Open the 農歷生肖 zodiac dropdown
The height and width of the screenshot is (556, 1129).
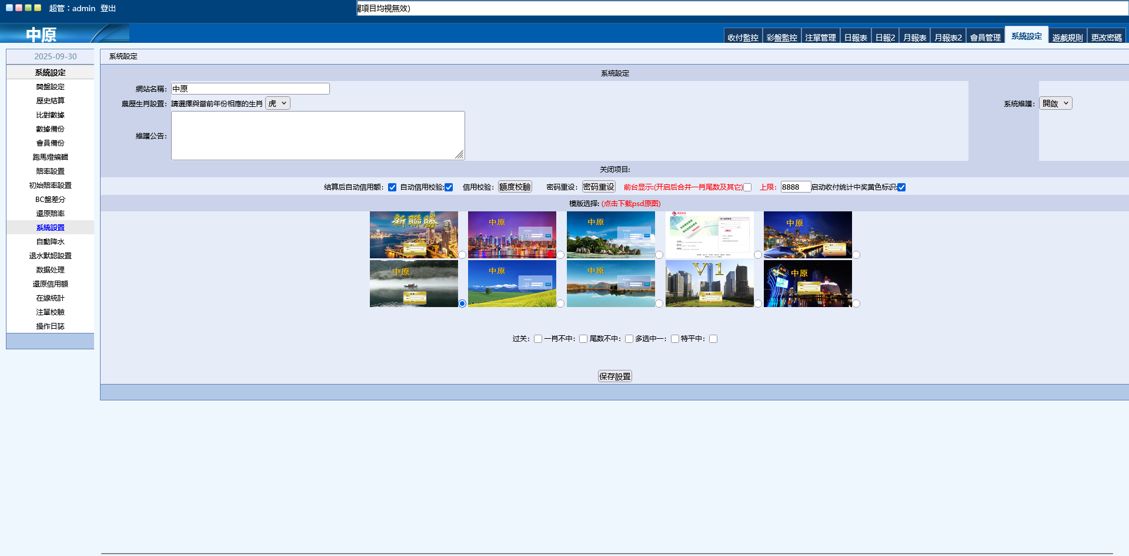click(278, 103)
